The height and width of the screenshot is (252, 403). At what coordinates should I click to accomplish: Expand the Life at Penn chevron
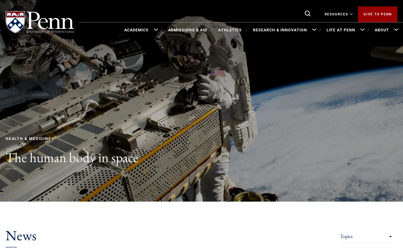coord(362,30)
